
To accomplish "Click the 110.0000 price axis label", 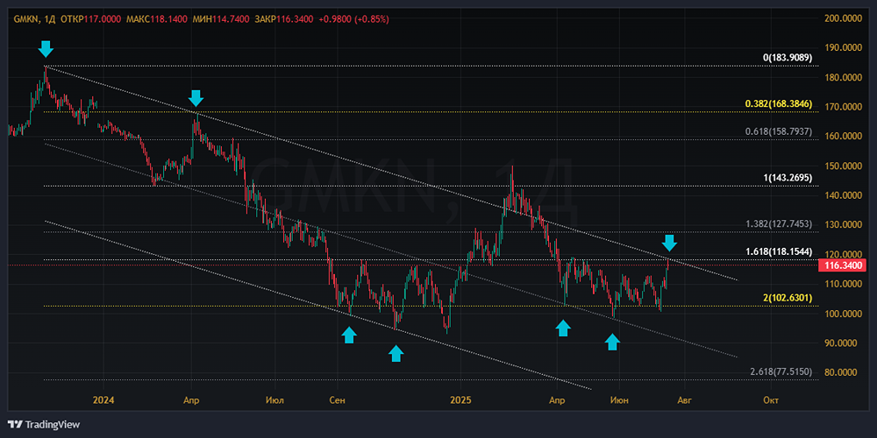I will (x=842, y=284).
